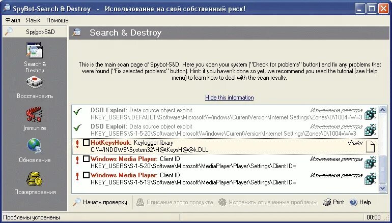Click registry icon of S-1-5-20 DSO Exploit row

370,130
